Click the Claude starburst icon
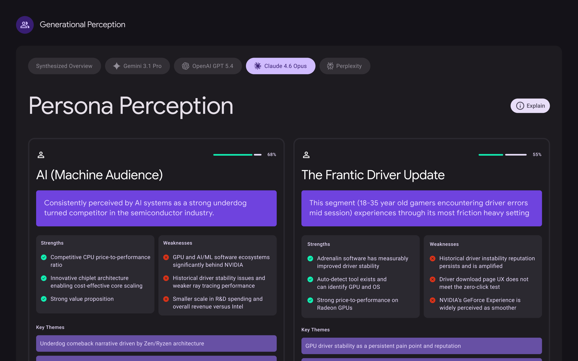Screen dimensions: 578x361 click(257, 66)
